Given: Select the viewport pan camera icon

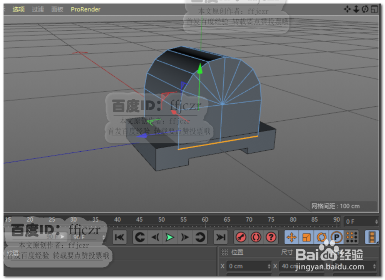Looking at the screenshot, I should click(347, 9).
